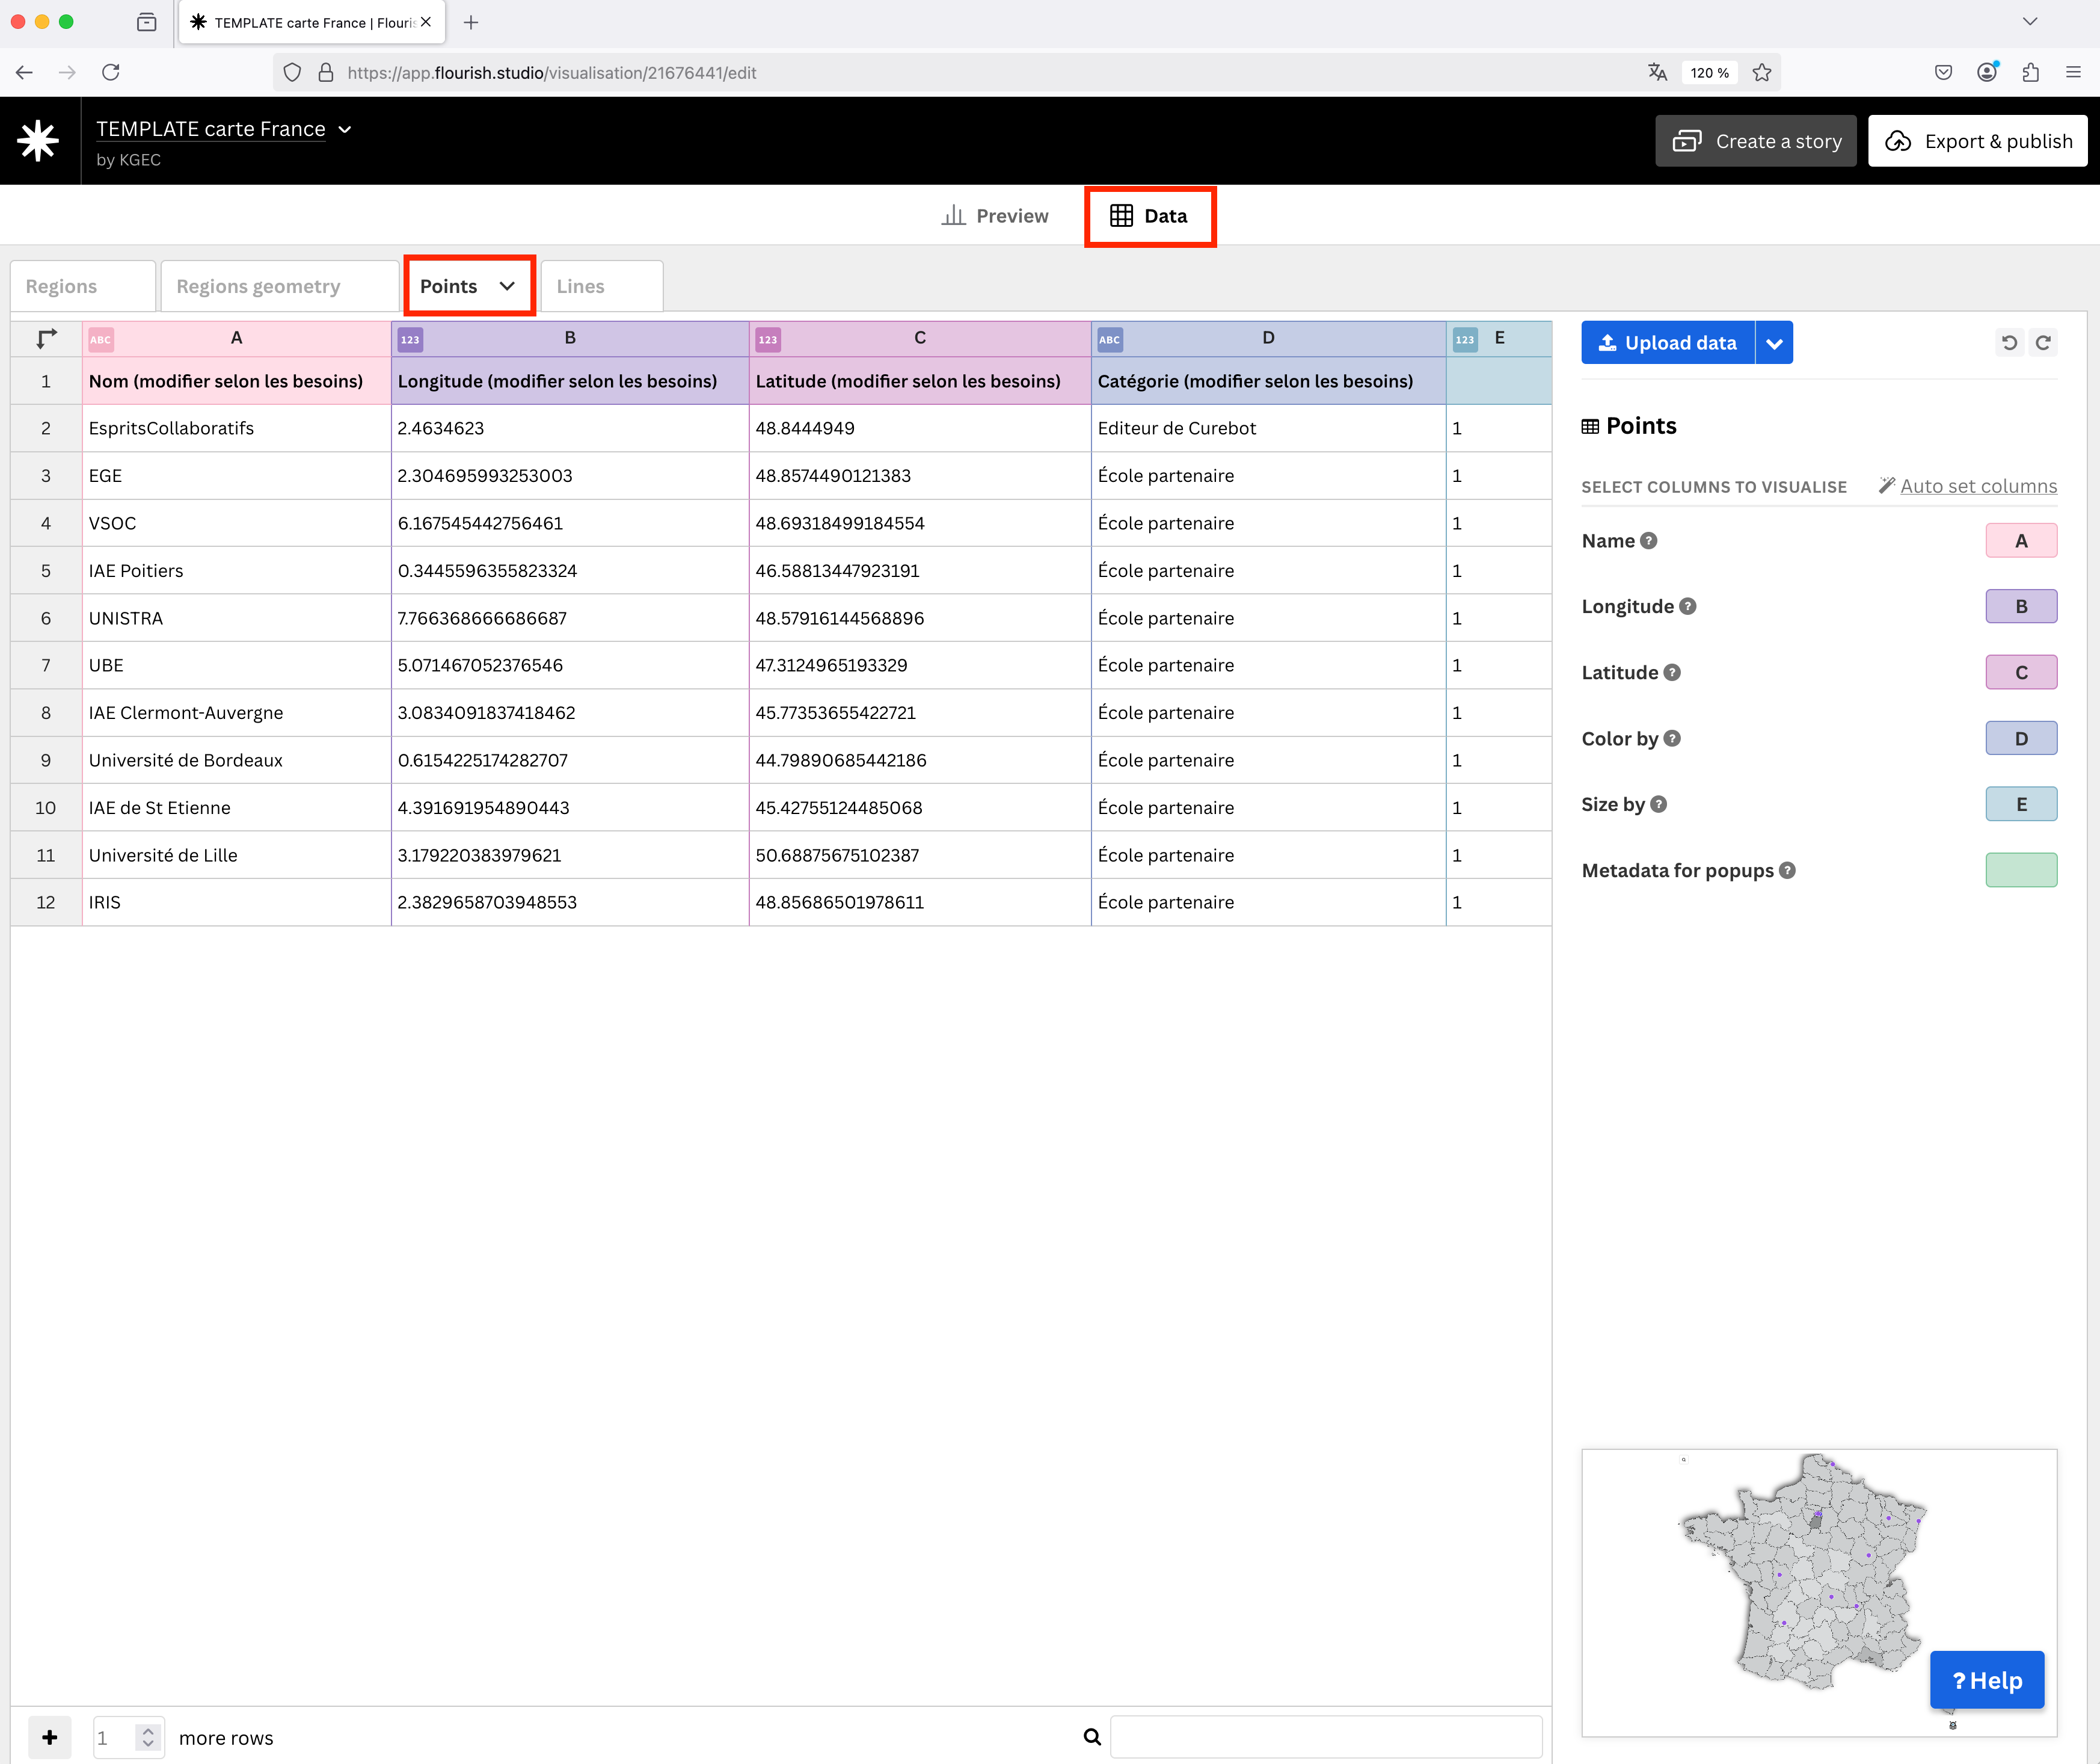
Task: Click the Size by column binding E
Action: [x=2021, y=804]
